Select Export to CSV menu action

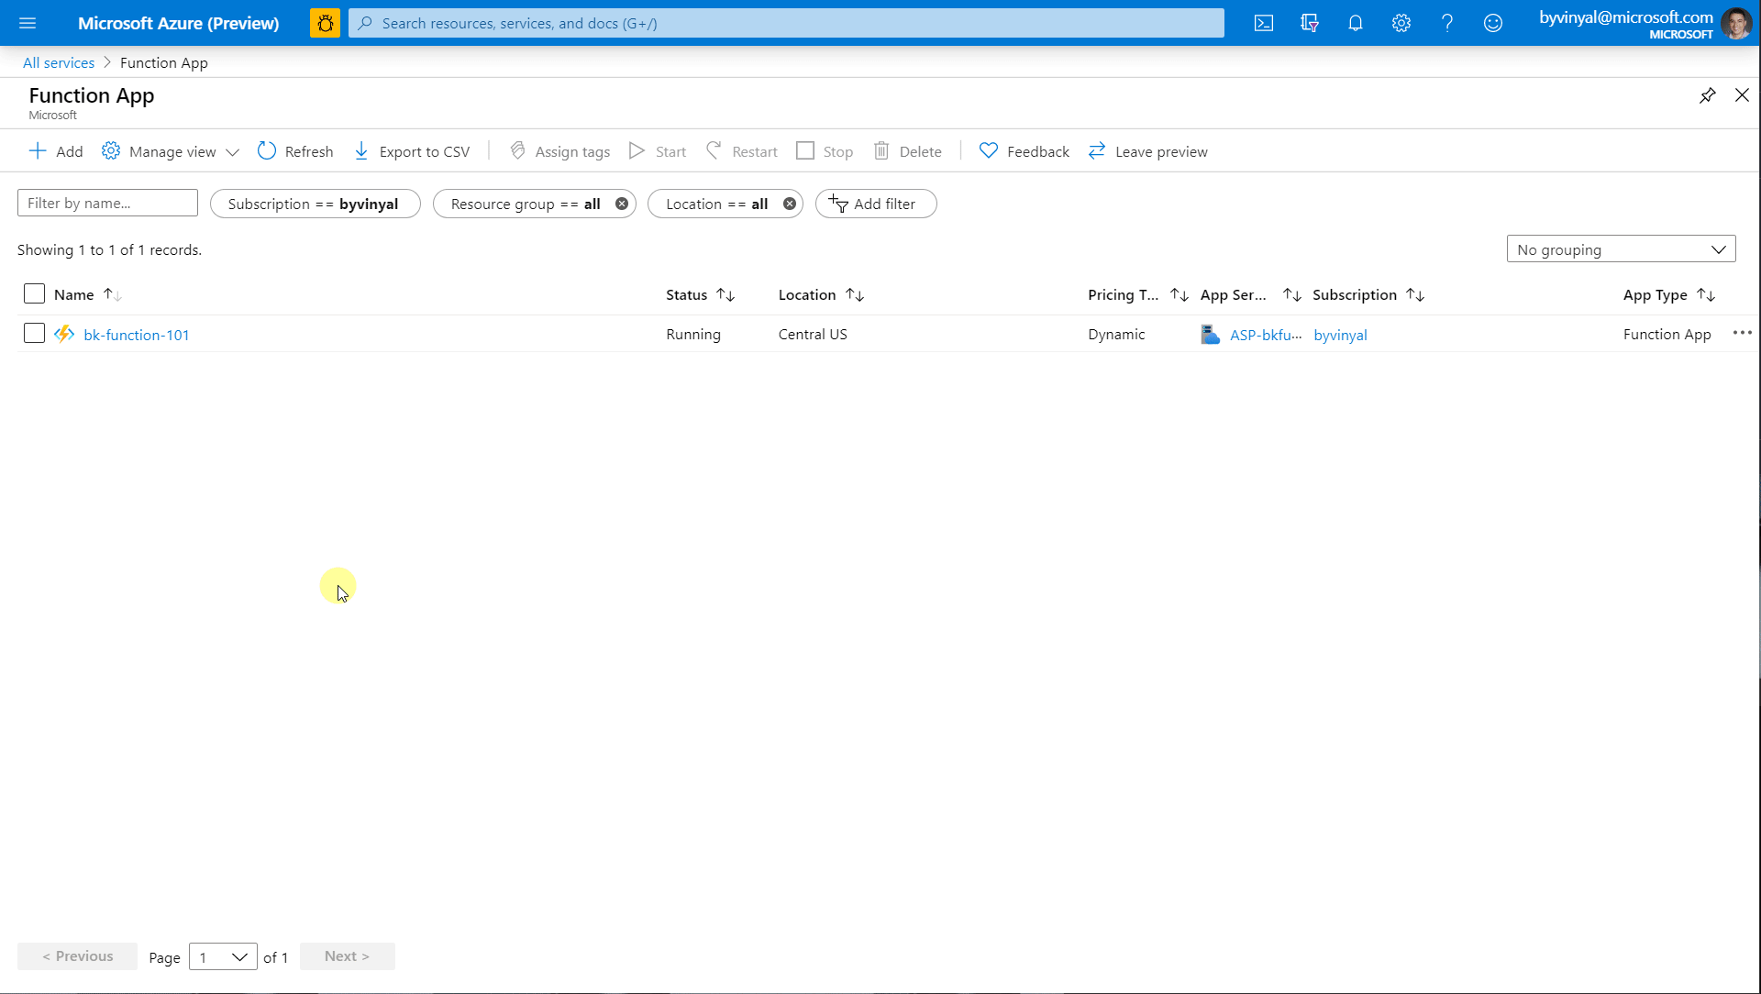(x=413, y=150)
